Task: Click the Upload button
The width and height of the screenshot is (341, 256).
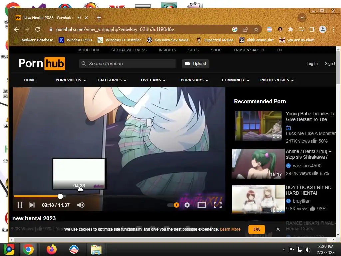Action: coord(195,64)
